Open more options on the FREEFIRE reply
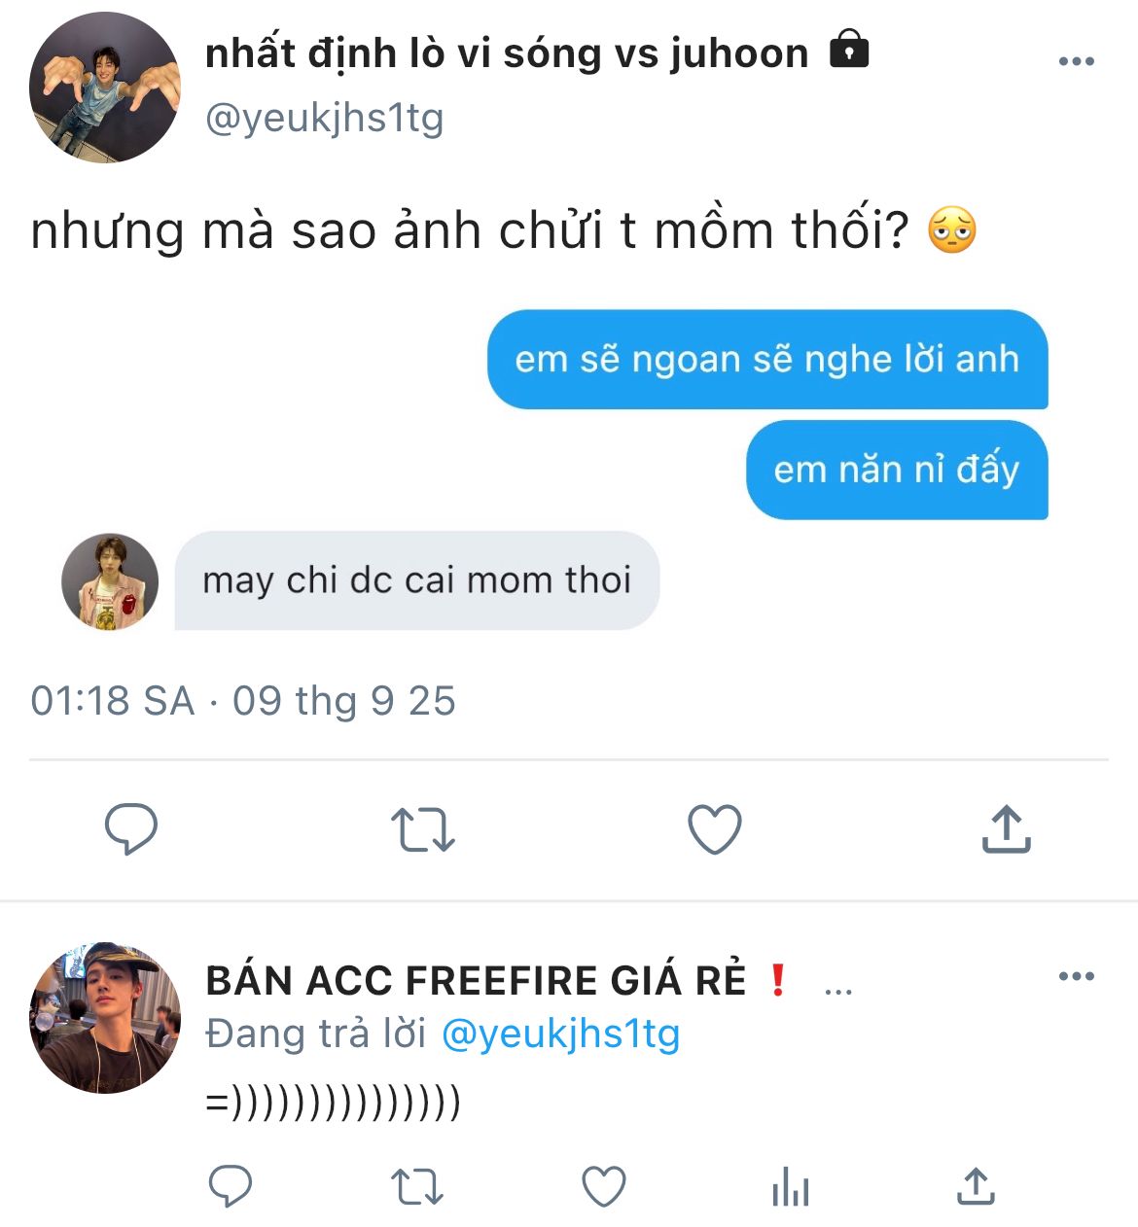 pos(1076,976)
